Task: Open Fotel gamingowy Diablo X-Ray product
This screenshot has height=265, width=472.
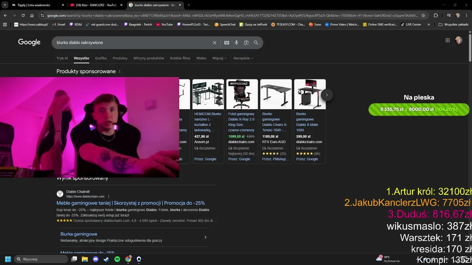Action: (x=241, y=122)
